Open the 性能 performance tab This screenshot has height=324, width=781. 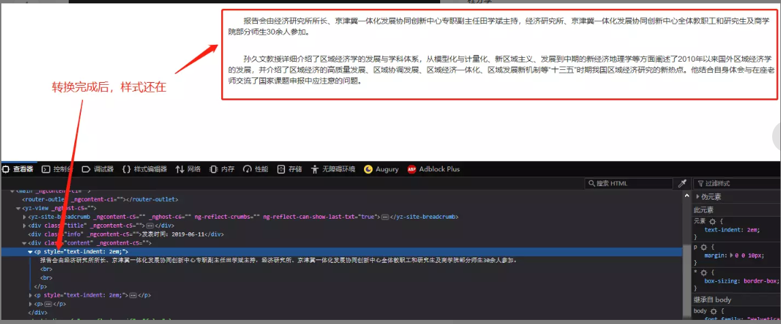[256, 169]
